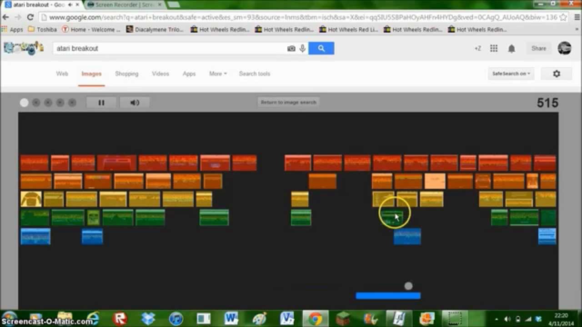Click the Windows Start button
The width and height of the screenshot is (582, 327).
point(10,318)
